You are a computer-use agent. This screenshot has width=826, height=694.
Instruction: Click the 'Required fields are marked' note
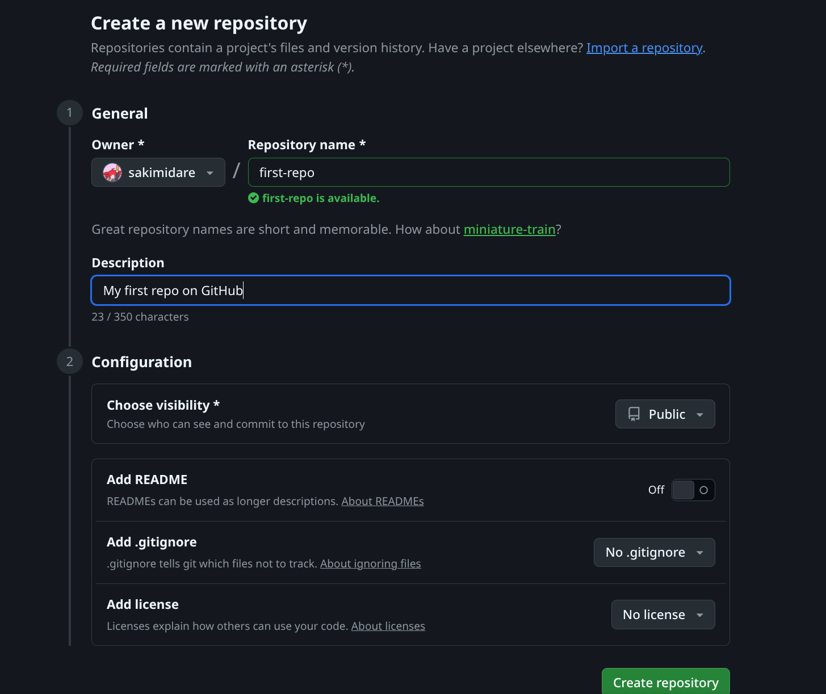223,67
